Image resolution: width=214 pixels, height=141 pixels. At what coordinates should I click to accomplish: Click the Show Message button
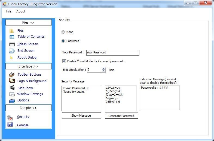coord(81,116)
